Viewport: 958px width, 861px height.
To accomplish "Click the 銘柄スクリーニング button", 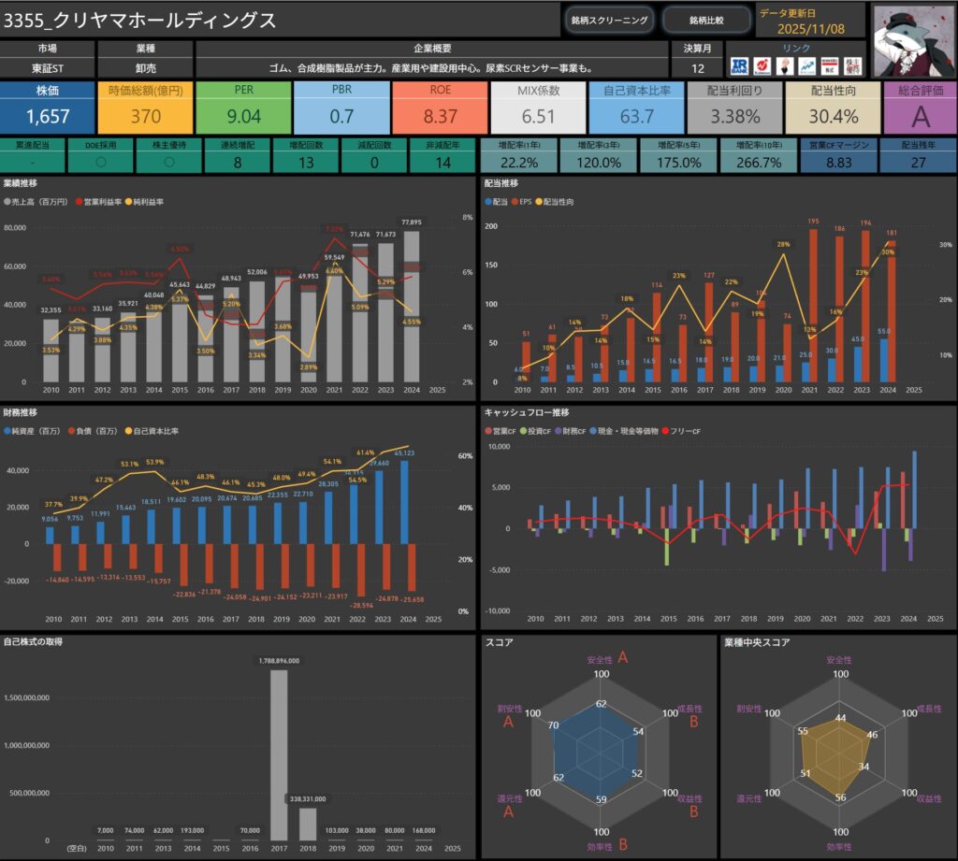I will [609, 20].
